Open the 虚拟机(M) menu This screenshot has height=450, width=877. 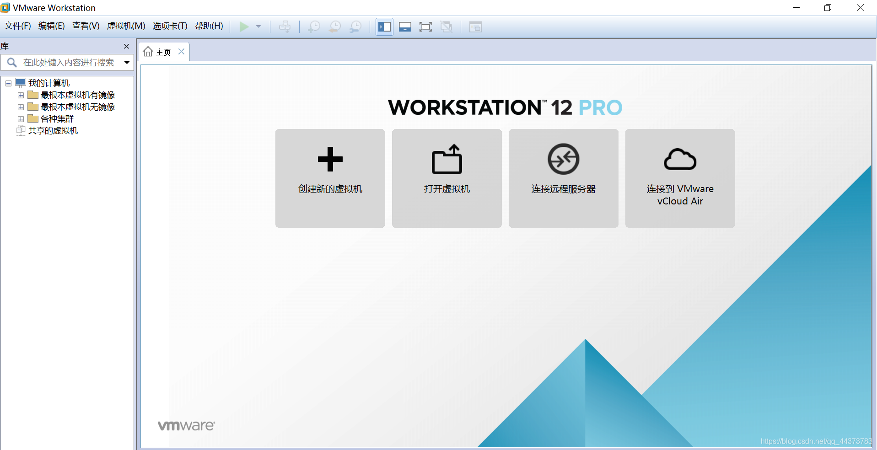(x=126, y=26)
